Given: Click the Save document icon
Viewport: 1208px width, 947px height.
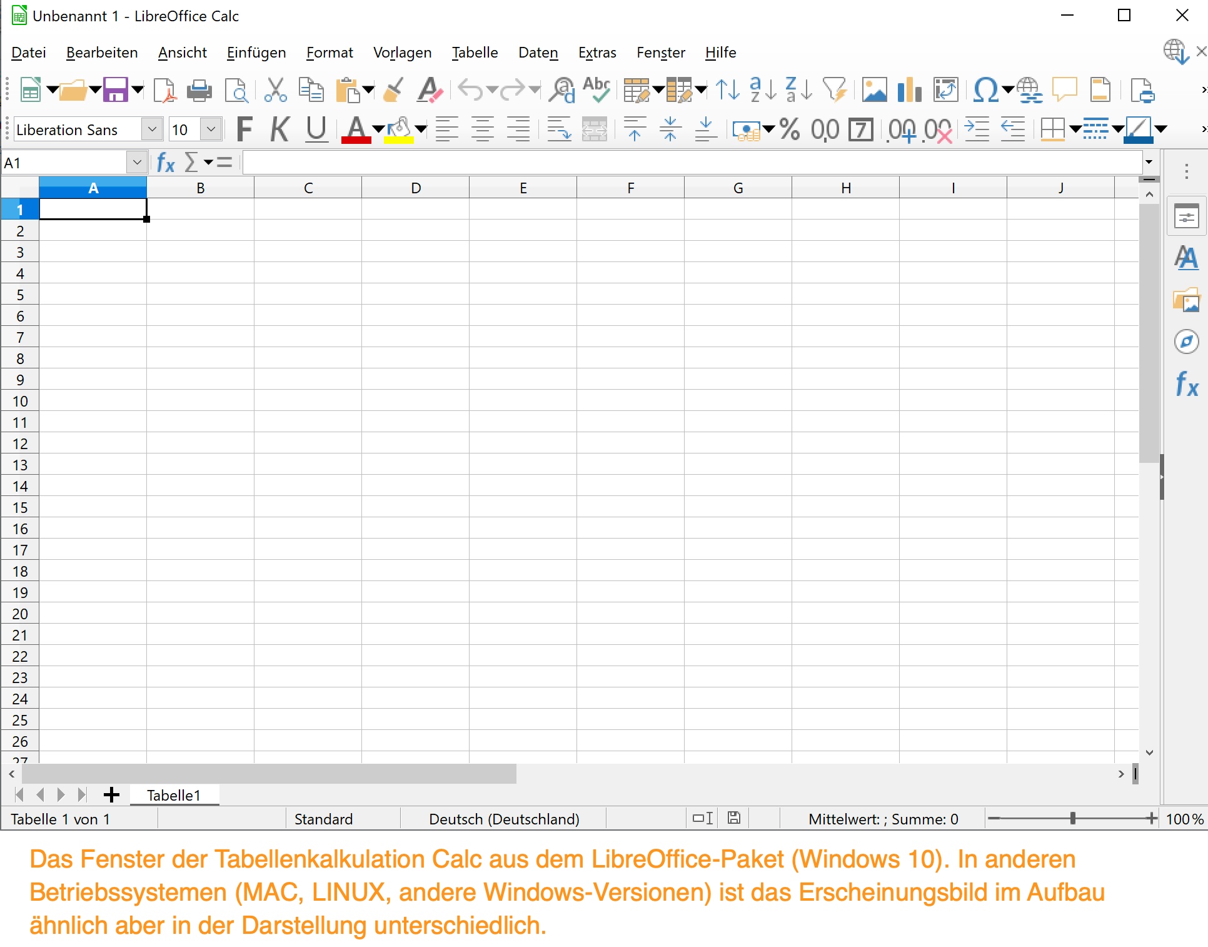Looking at the screenshot, I should pos(115,90).
